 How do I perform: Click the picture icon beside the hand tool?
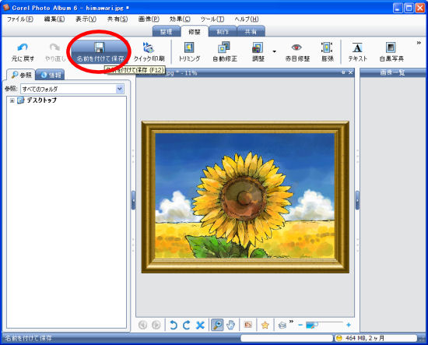click(x=248, y=325)
